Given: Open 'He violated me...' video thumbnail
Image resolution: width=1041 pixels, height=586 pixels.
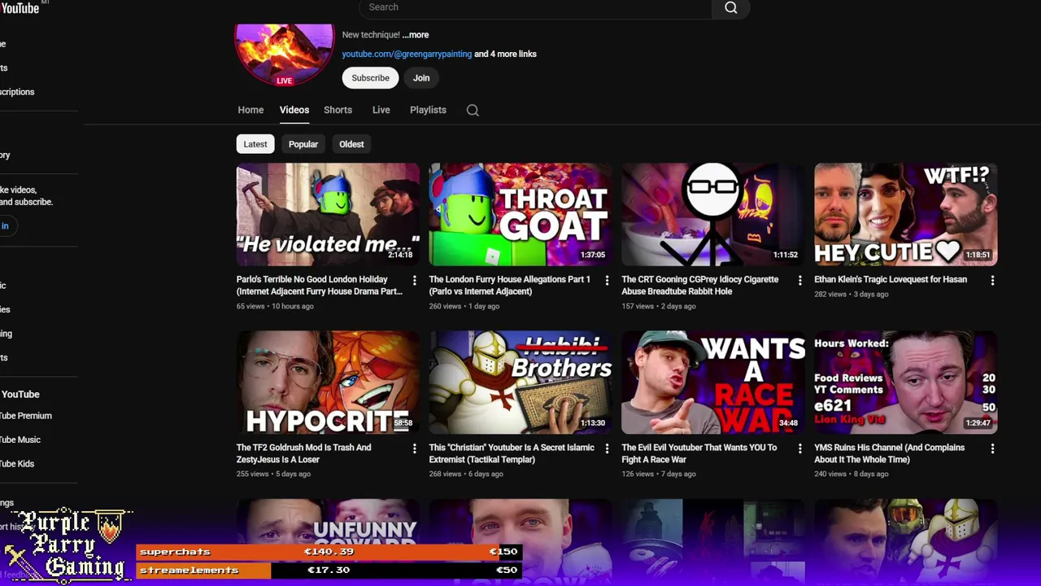Looking at the screenshot, I should point(328,215).
